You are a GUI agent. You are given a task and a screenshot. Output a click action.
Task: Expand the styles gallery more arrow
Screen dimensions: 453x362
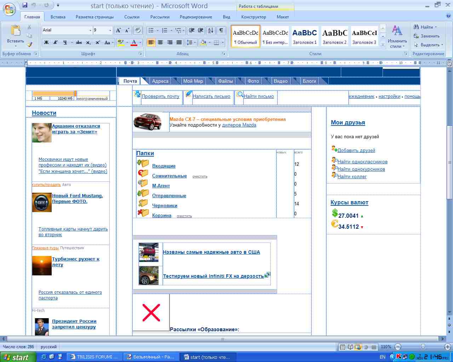383,45
